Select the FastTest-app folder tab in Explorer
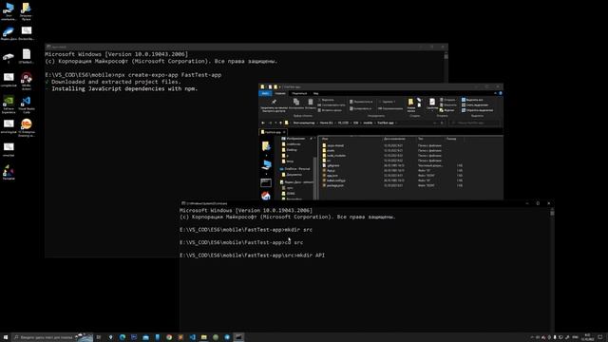Image resolution: width=608 pixels, height=342 pixels. point(273,132)
